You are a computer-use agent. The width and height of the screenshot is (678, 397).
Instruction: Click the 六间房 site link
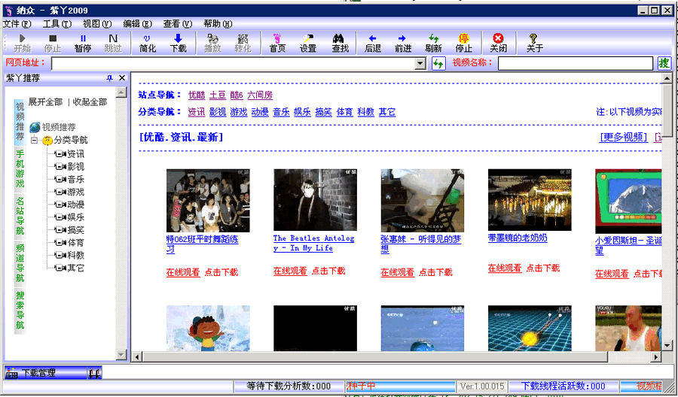[x=260, y=95]
